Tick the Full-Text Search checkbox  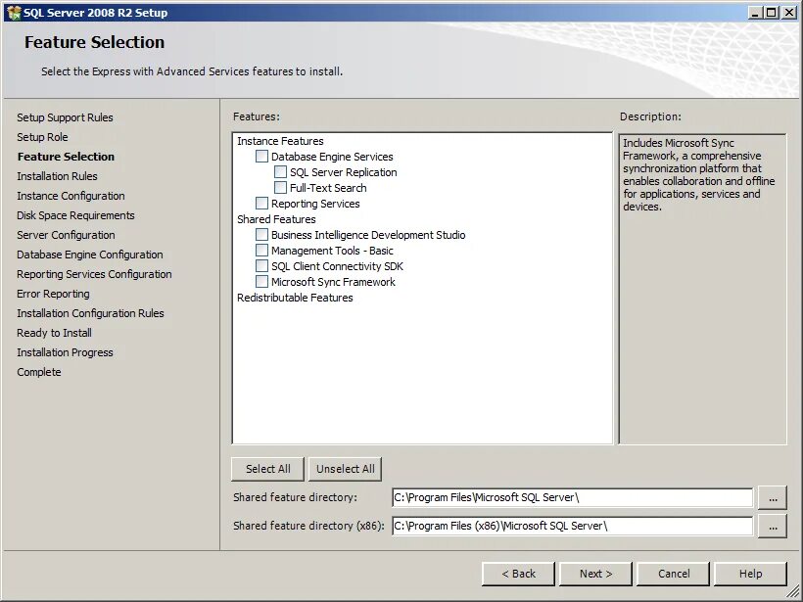coord(280,187)
